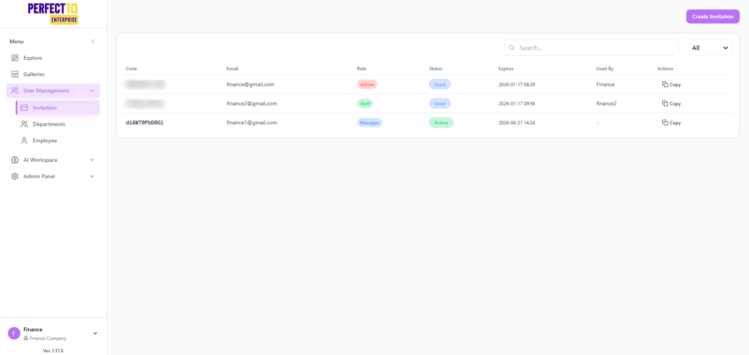Click the Create Invitation button
749x355 pixels.
pos(713,16)
